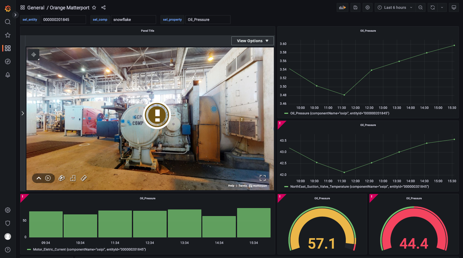463x258 pixels.
Task: Click the blue mattertag on the motor housing
Action: (214, 109)
